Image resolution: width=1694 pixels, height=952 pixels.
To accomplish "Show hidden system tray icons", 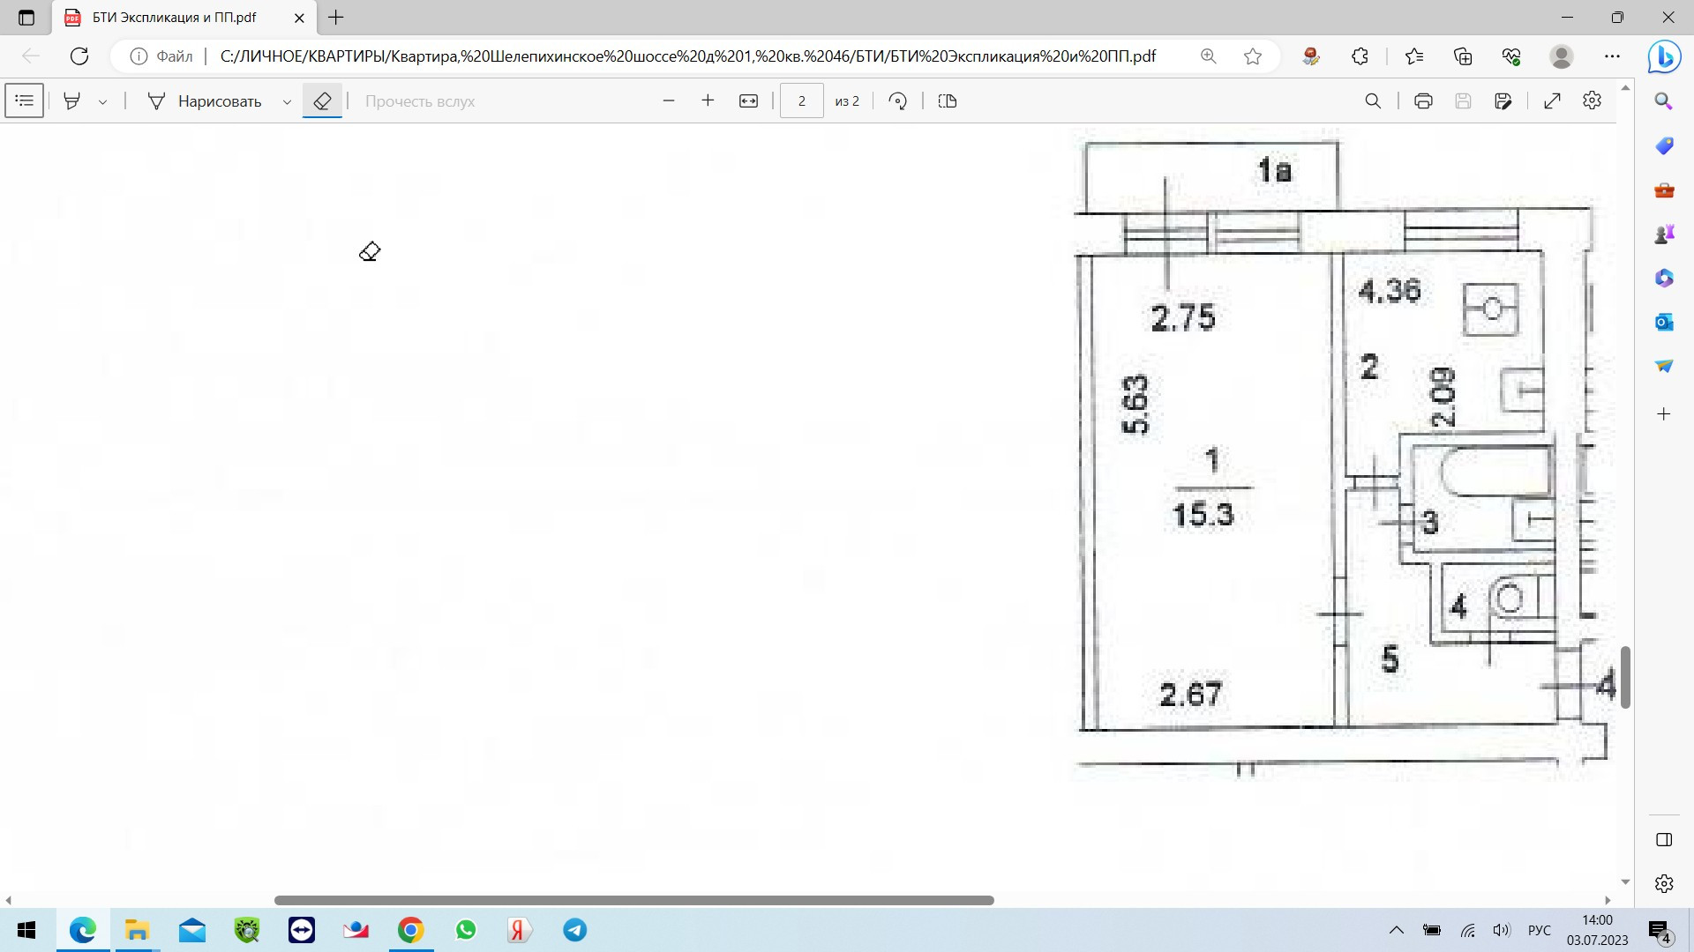I will [1396, 930].
